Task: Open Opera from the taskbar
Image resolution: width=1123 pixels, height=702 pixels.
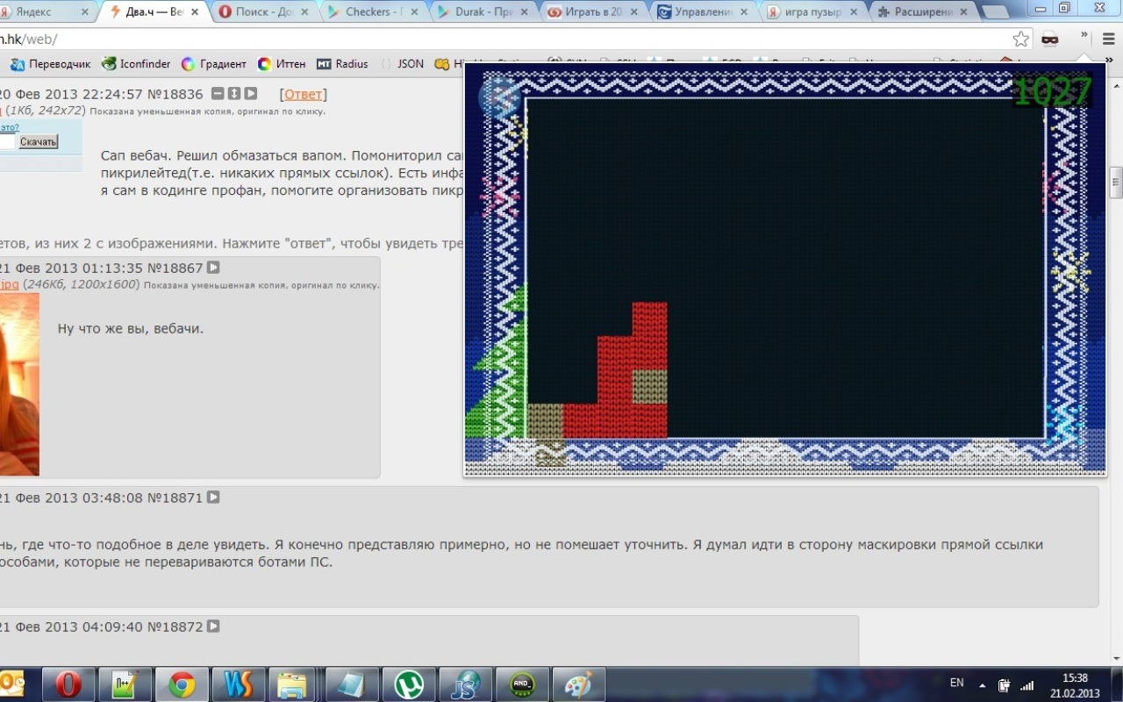Action: click(69, 684)
